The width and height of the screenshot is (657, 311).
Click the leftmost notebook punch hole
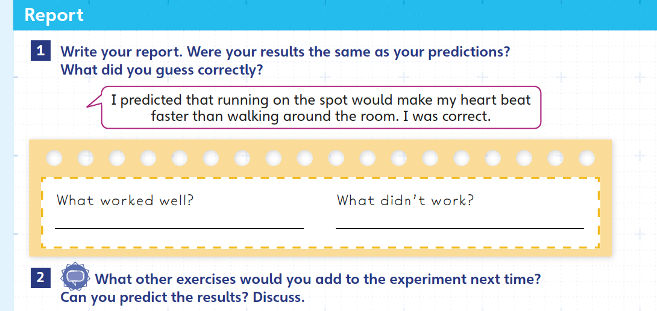(54, 158)
